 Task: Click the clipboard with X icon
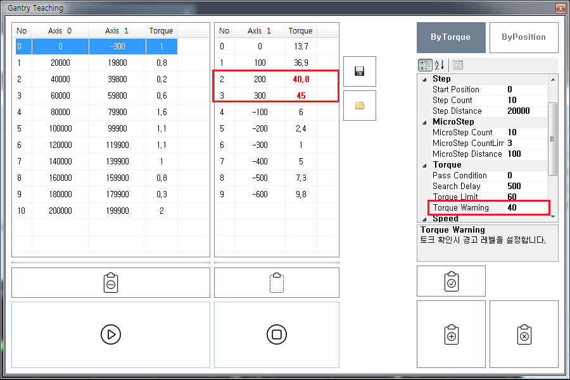tap(524, 334)
